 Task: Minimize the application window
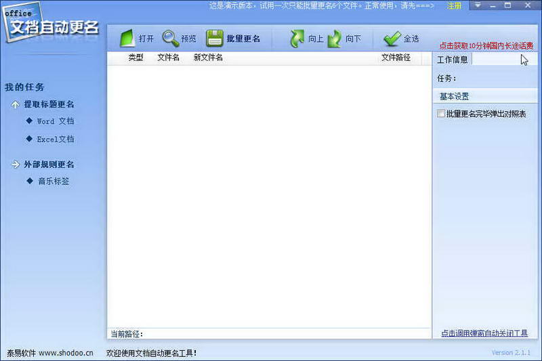pos(493,5)
